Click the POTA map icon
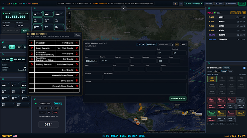 click(x=243, y=13)
